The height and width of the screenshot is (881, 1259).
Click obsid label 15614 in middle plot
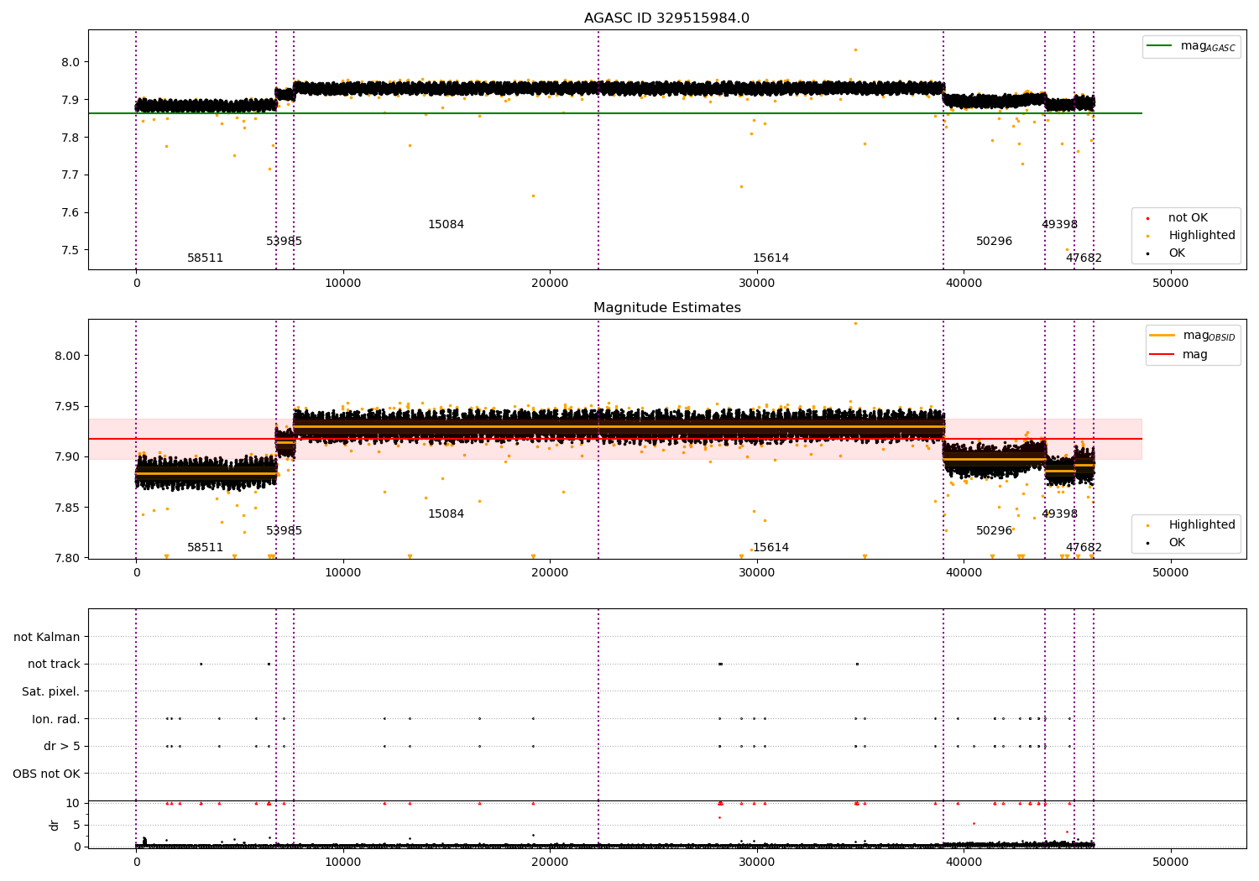pyautogui.click(x=771, y=548)
